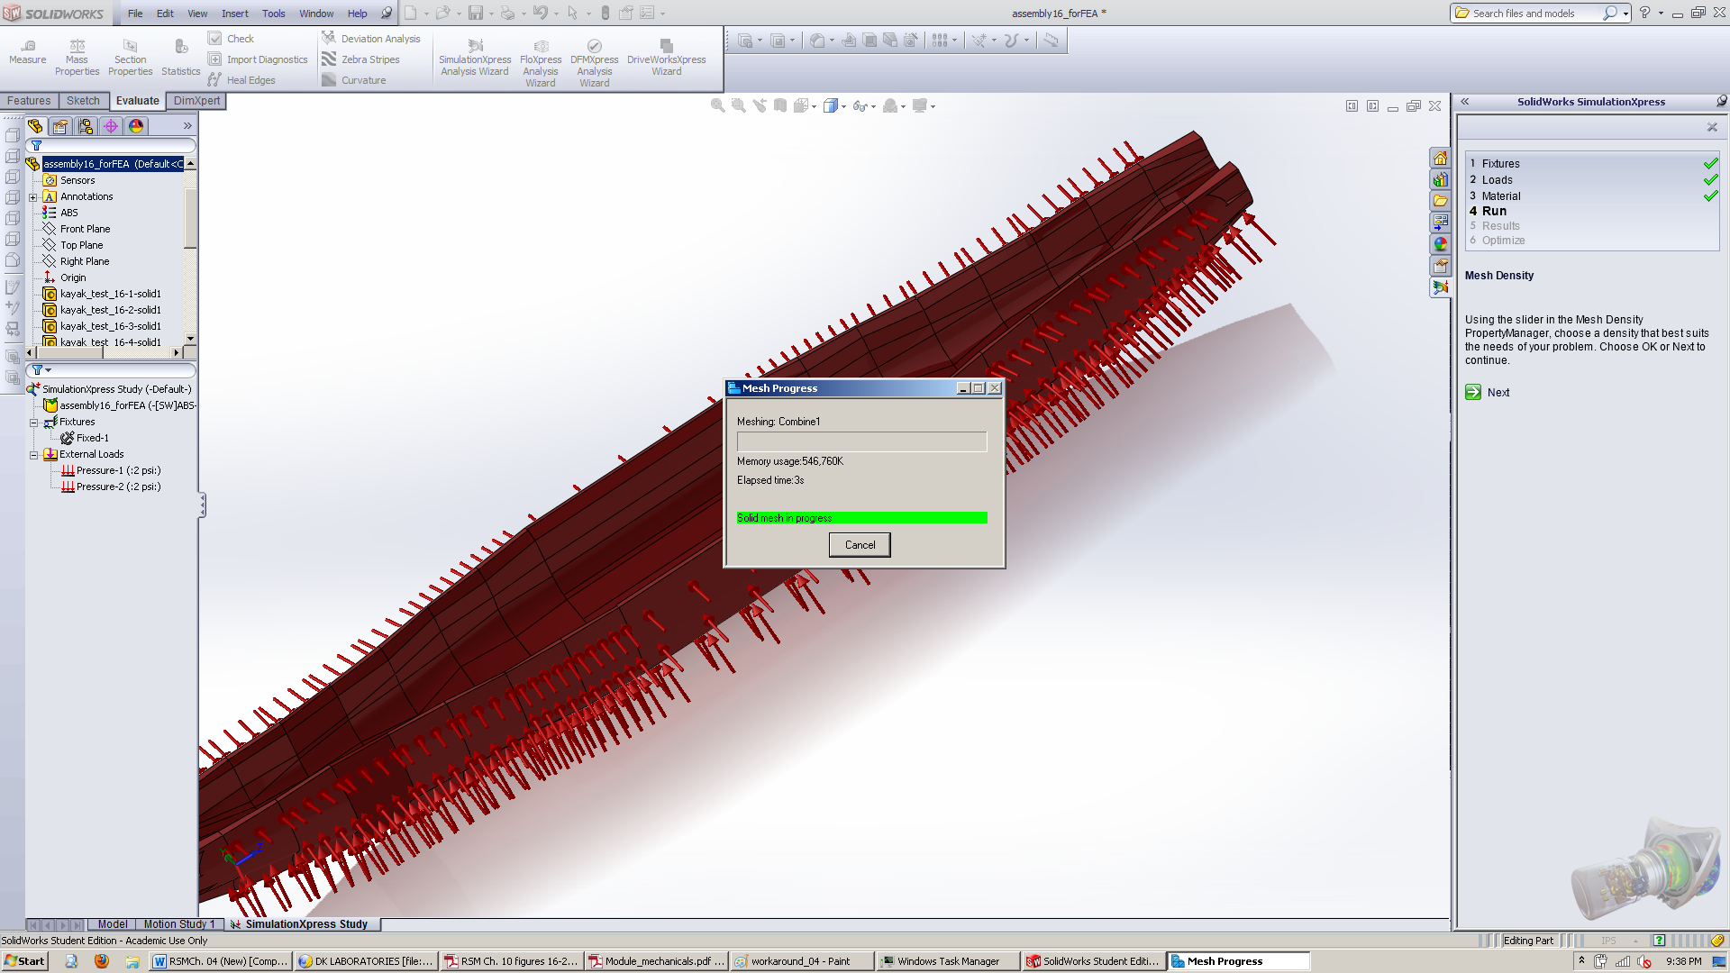Click Zoom to Area icon

(739, 106)
